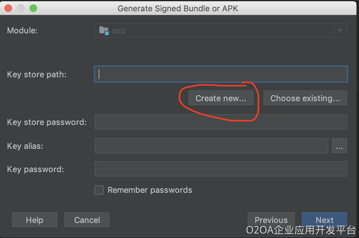Open the Key alias browse ellipsis button
The height and width of the screenshot is (238, 359).
tap(339, 146)
